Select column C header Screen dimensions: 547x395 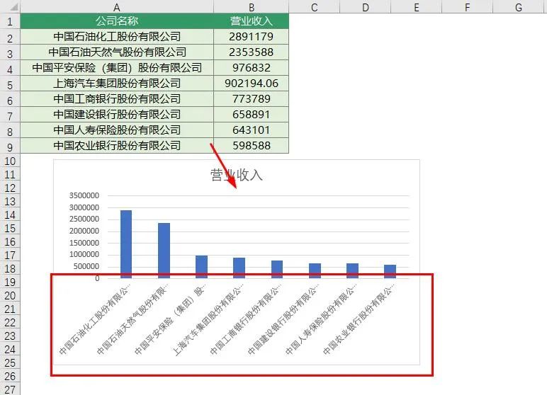(x=315, y=7)
